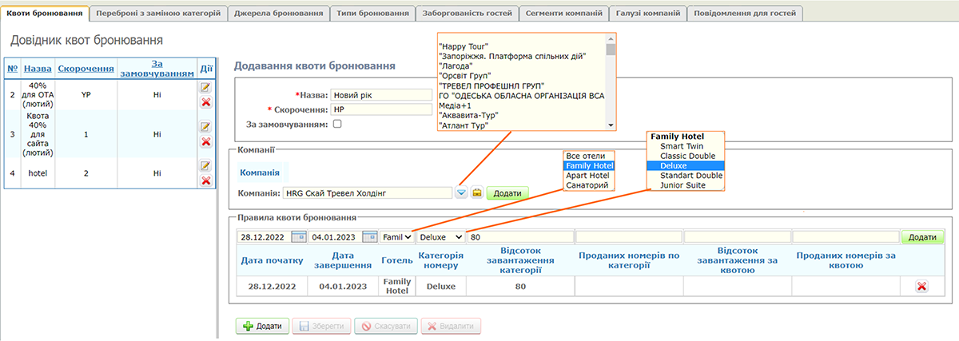Toggle 'За замовчуванням' checkbox

(x=336, y=124)
